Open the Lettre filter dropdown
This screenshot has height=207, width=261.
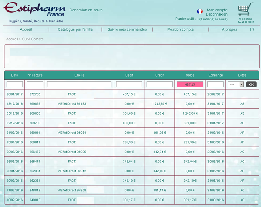pos(236,84)
